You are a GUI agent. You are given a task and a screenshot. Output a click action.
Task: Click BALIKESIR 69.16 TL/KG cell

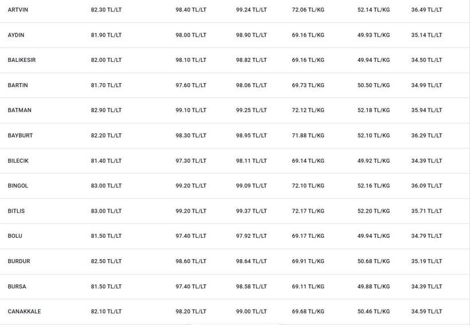point(308,60)
